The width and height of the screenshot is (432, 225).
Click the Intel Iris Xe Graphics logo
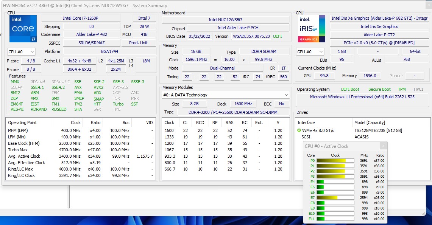coord(312,29)
